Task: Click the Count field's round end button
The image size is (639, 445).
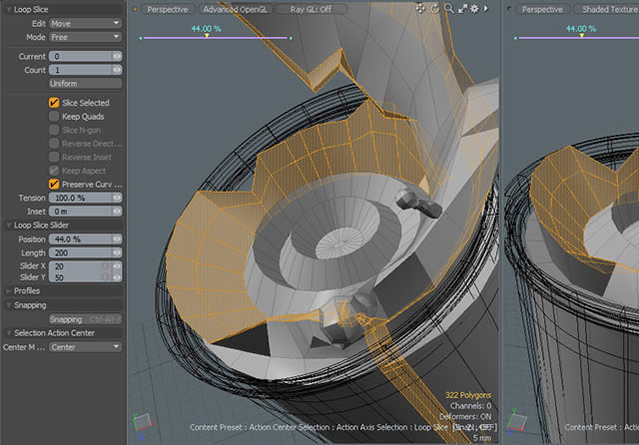Action: click(x=117, y=70)
